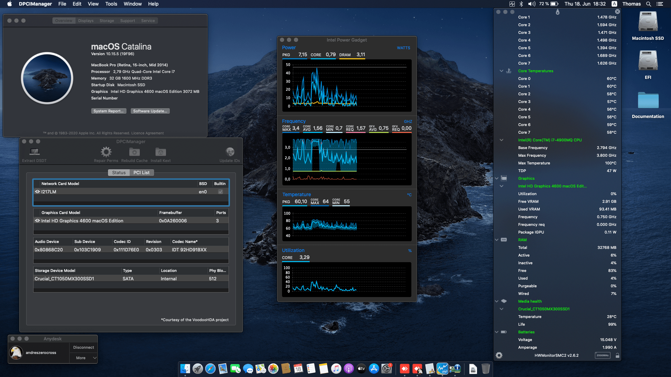The height and width of the screenshot is (377, 671).
Task: Open Macintosh SSD desktop drive icon
Action: coord(648,22)
